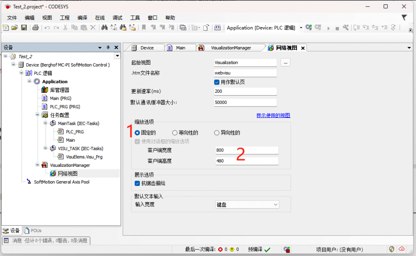Click the Build wrench icon in toolbar
The width and height of the screenshot is (416, 256).
click(346, 28)
